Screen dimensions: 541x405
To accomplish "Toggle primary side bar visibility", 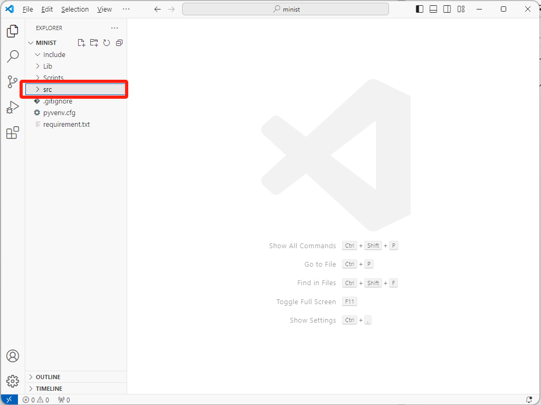I will [420, 9].
